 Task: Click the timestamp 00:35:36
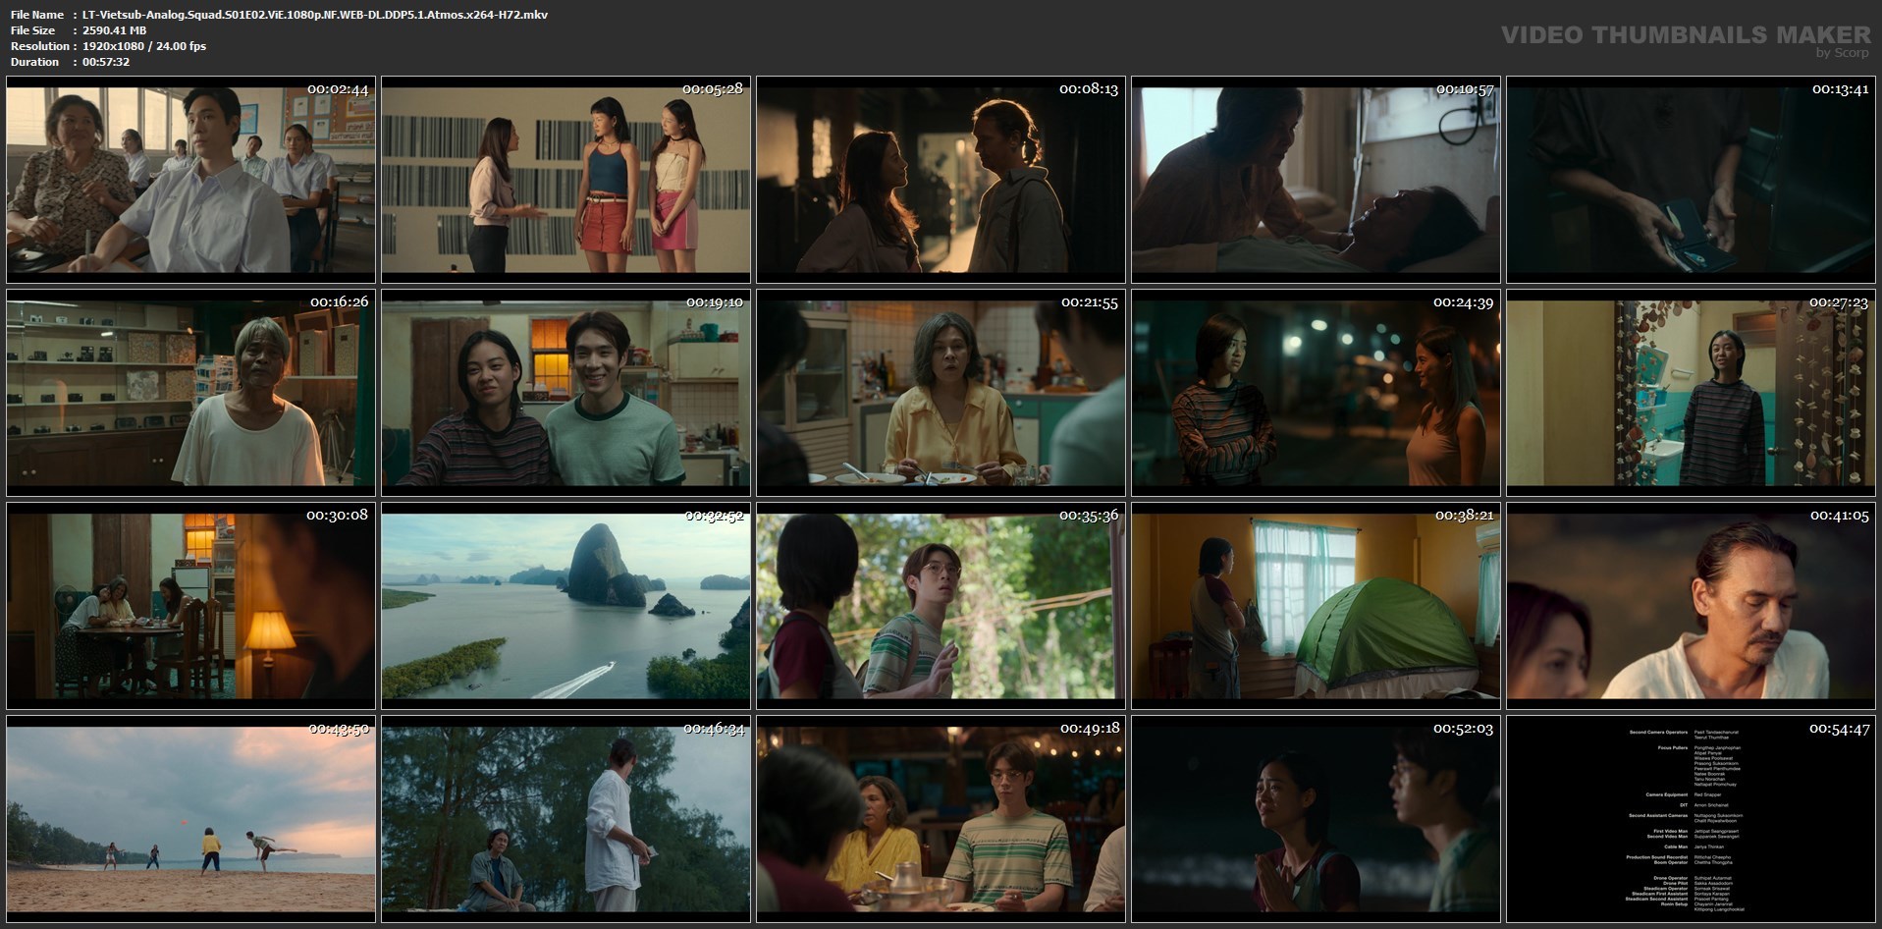click(1089, 516)
